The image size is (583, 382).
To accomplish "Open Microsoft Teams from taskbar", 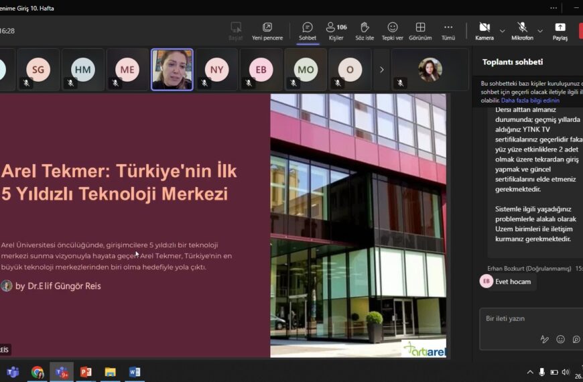I will 13,371.
